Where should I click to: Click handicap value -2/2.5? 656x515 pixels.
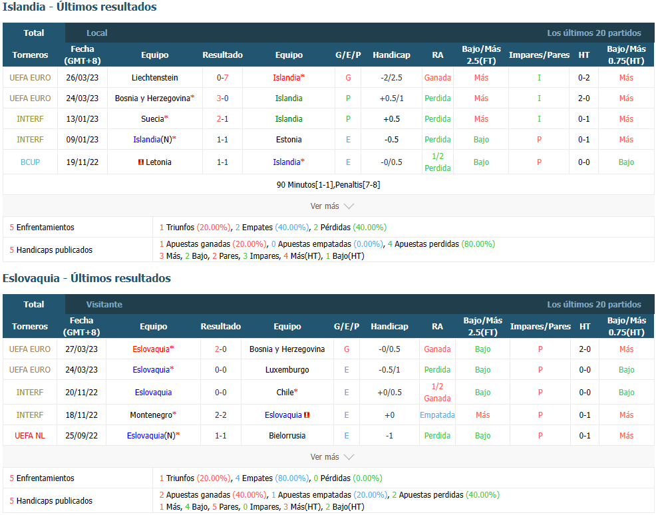point(392,77)
